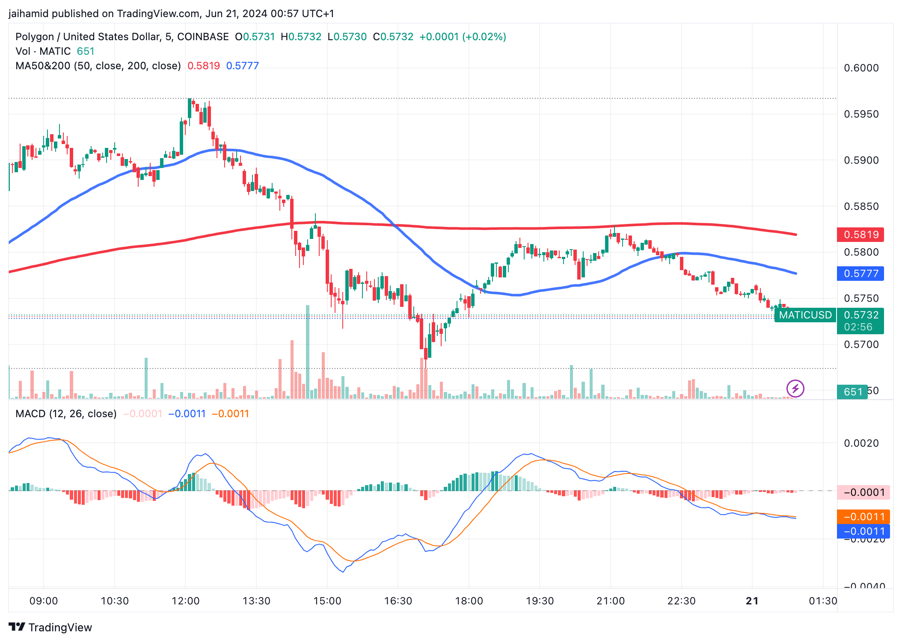
Task: Click the TradingView wordmark text
Action: (x=60, y=627)
